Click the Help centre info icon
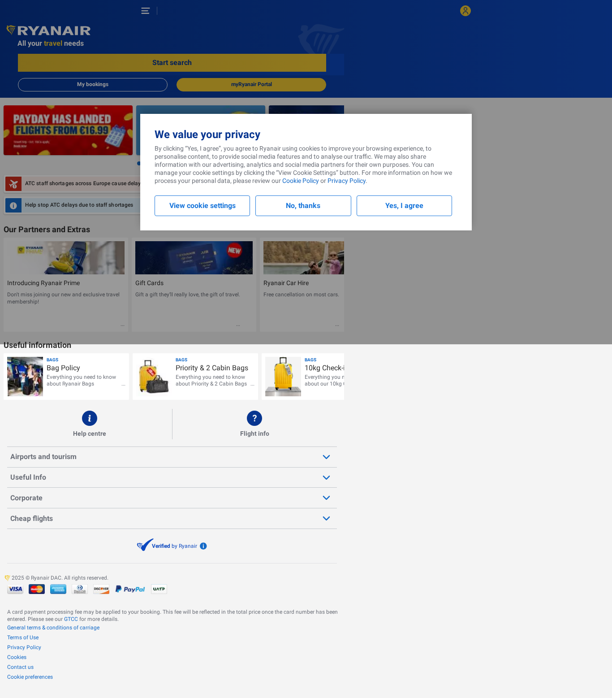612x698 pixels. click(x=90, y=418)
